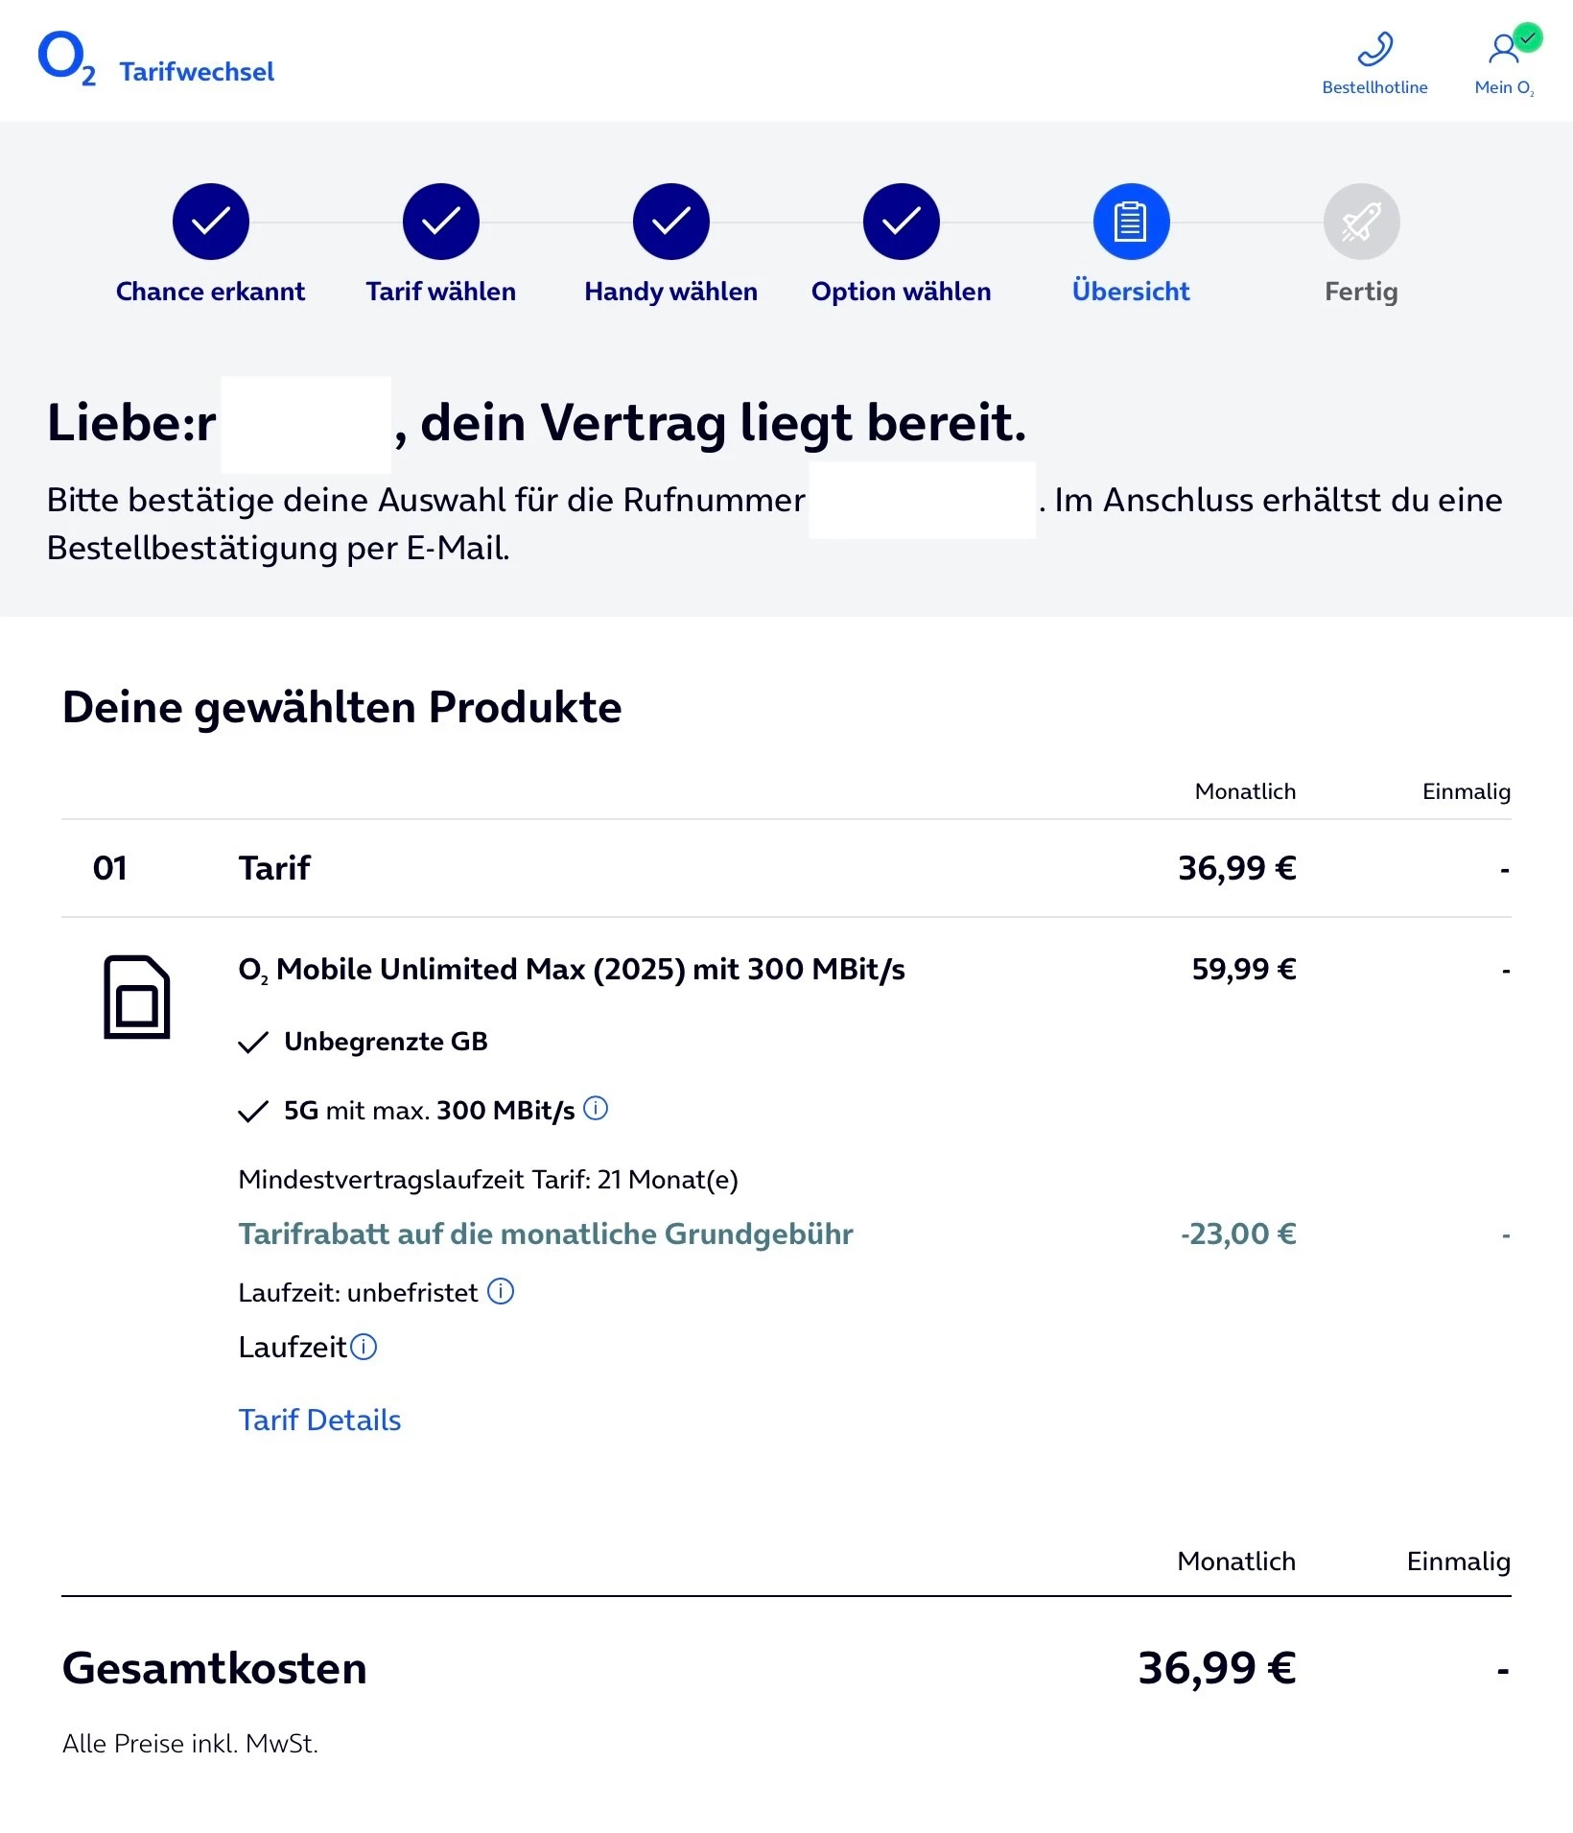Return to Tarif wählen step checkmark
The width and height of the screenshot is (1573, 1833).
441,222
